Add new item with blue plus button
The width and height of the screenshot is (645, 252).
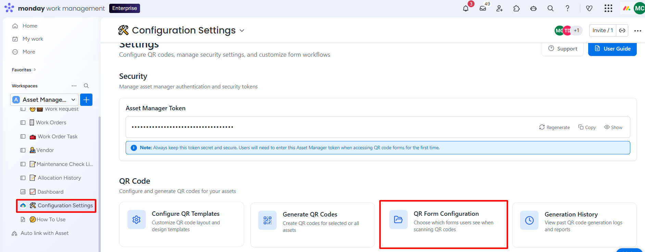86,100
